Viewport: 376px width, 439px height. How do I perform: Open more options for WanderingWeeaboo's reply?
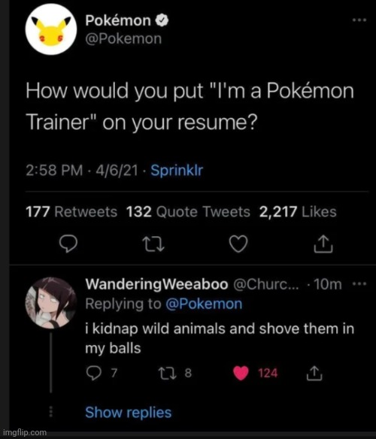[359, 284]
